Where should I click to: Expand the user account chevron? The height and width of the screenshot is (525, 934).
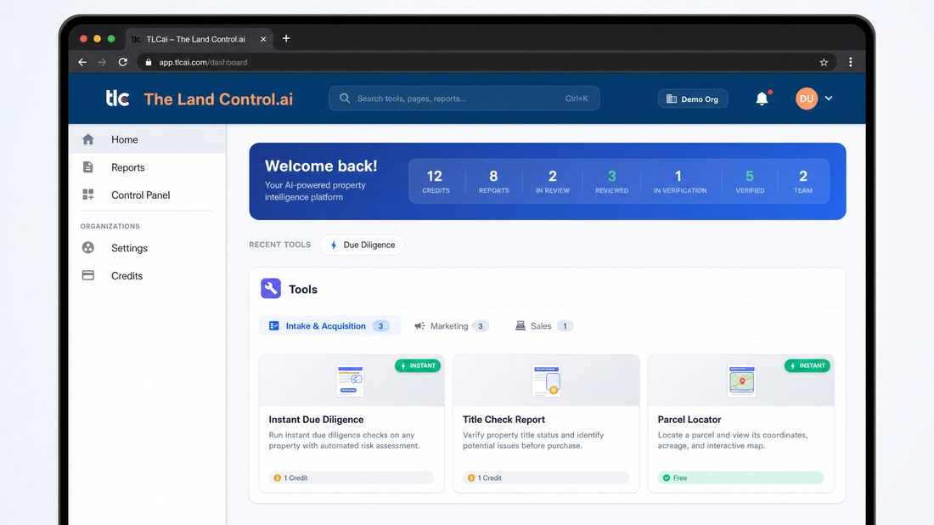(x=829, y=99)
